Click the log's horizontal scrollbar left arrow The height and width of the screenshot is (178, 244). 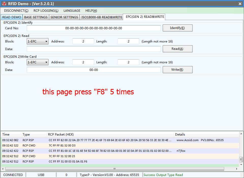3,169
